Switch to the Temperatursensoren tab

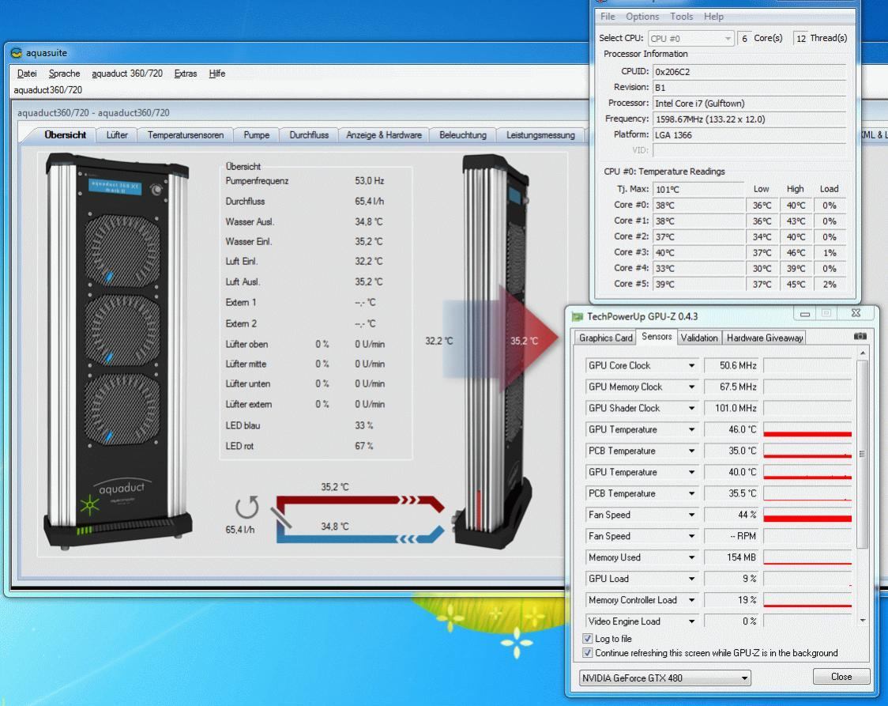pos(185,135)
